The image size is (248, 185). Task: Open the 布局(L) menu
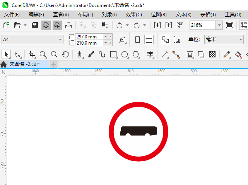85,15
